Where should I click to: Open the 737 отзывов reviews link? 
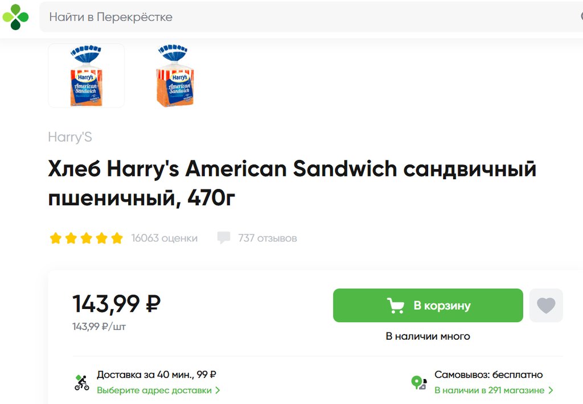click(268, 238)
